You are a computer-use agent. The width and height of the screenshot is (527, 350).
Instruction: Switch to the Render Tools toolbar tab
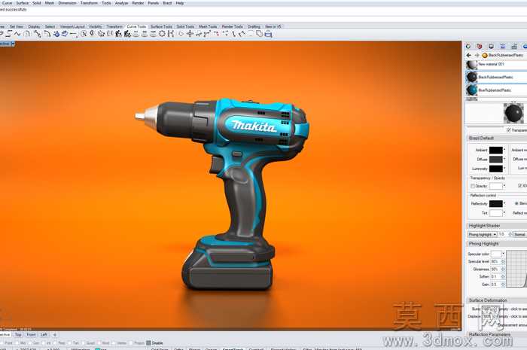tap(232, 26)
